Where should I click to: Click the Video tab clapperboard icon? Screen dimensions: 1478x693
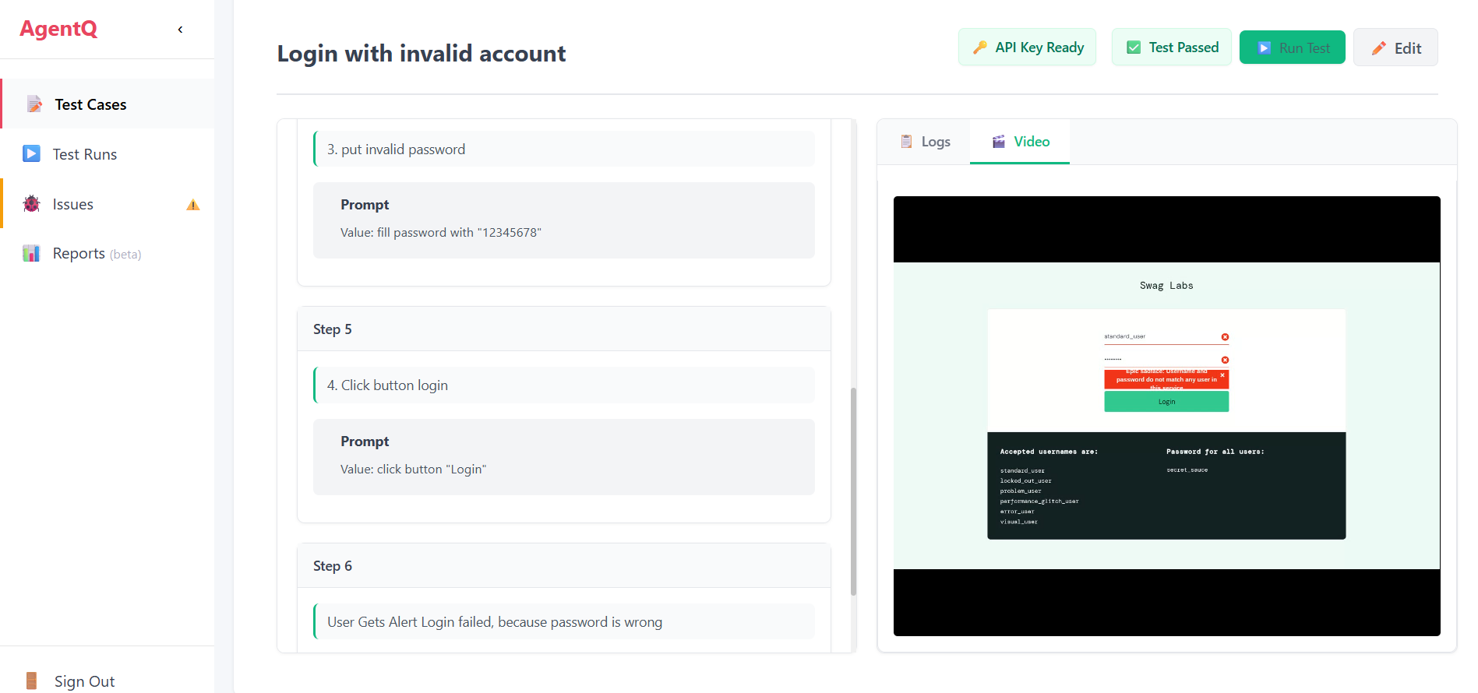point(998,142)
